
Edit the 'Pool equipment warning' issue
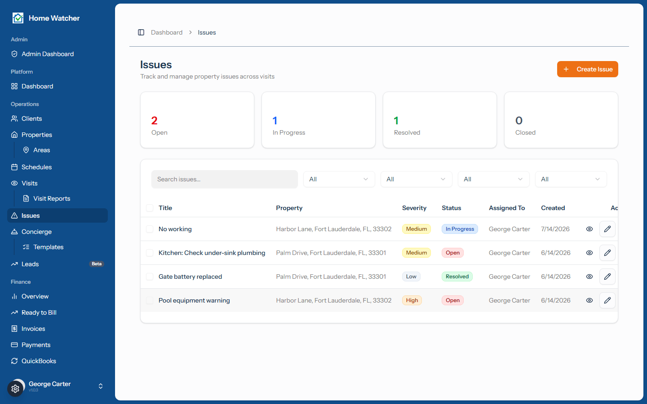coord(607,300)
